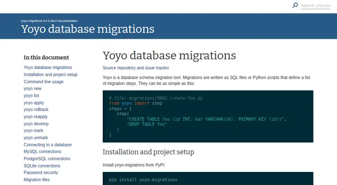This screenshot has width=337, height=185.
Task: Click the Yoyo database migrations banner title
Action: point(88,29)
